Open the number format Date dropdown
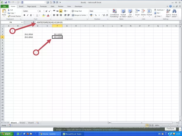 click(107, 11)
